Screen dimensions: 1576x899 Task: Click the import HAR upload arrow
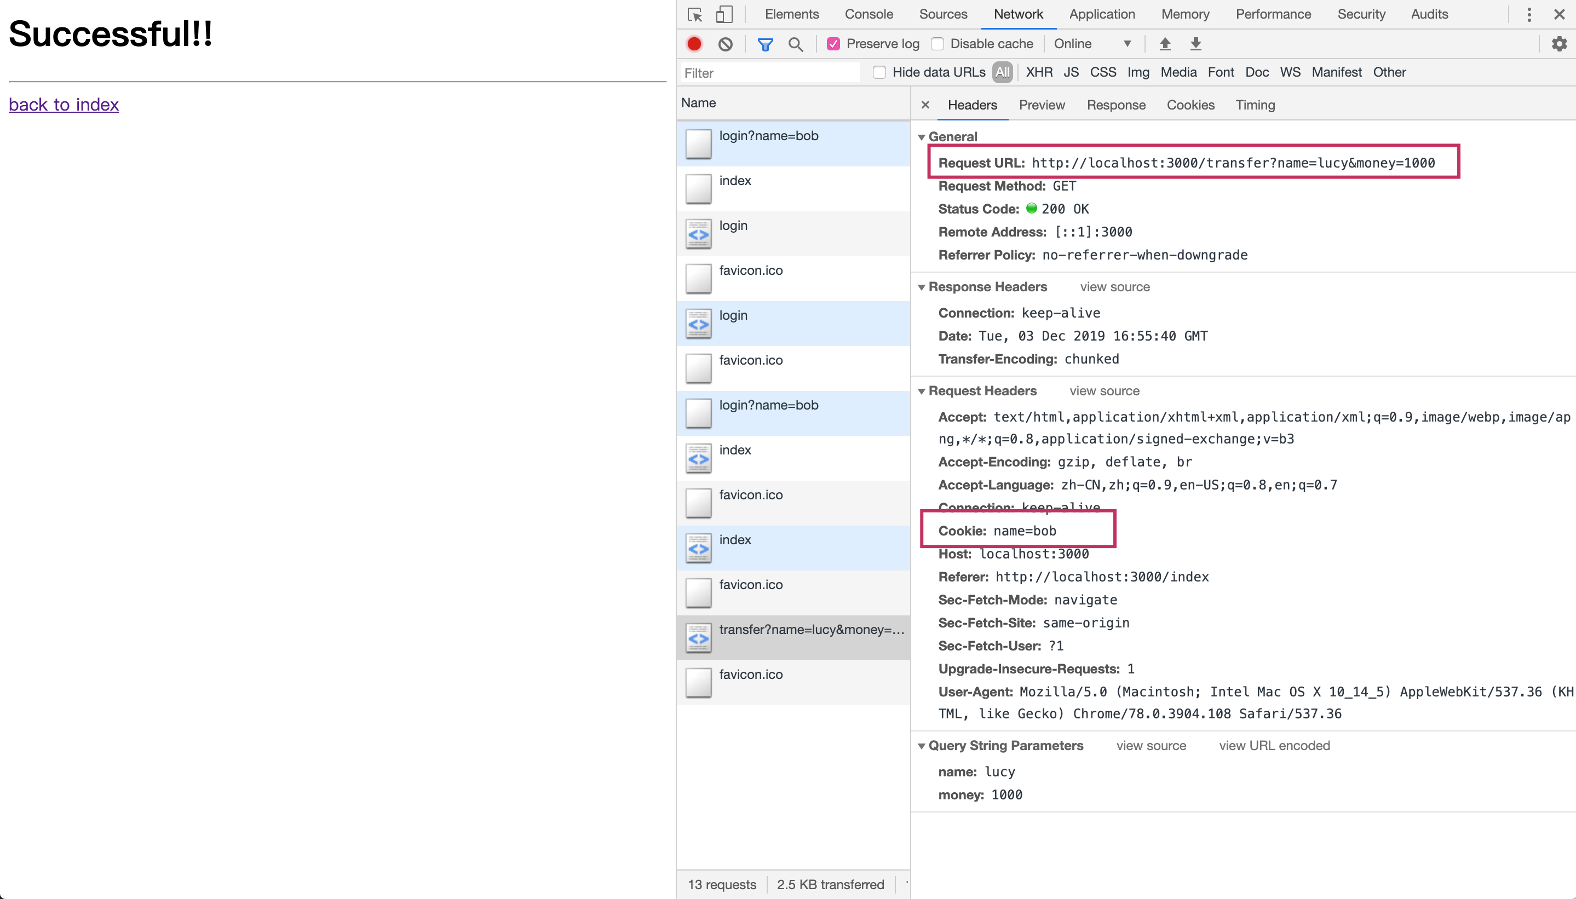click(1165, 44)
